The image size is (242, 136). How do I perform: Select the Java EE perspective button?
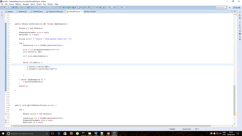(237, 7)
